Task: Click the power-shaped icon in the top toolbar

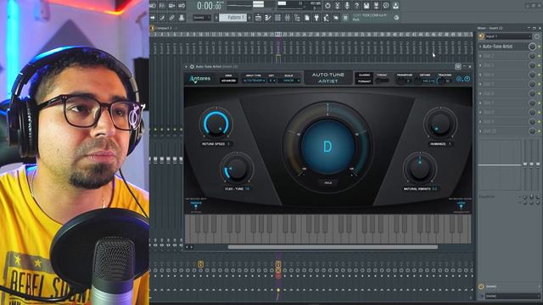Action: click(327, 6)
